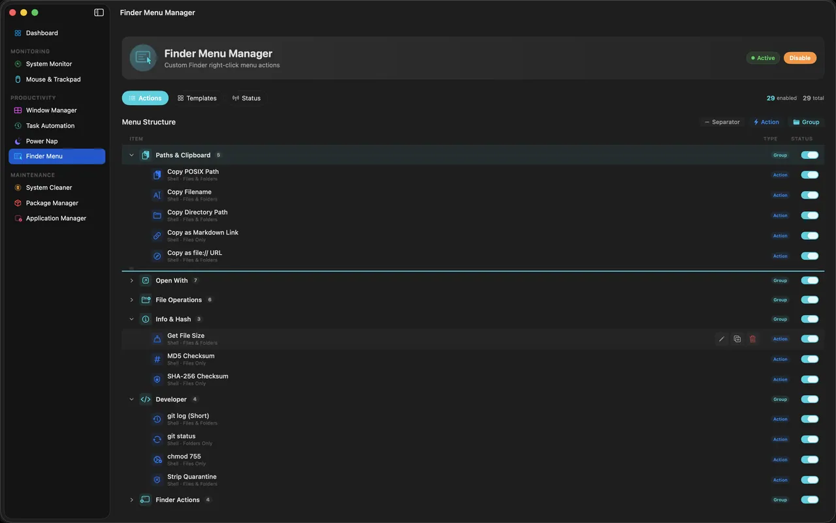
Task: Delete the Get File Size action
Action: [x=752, y=339]
